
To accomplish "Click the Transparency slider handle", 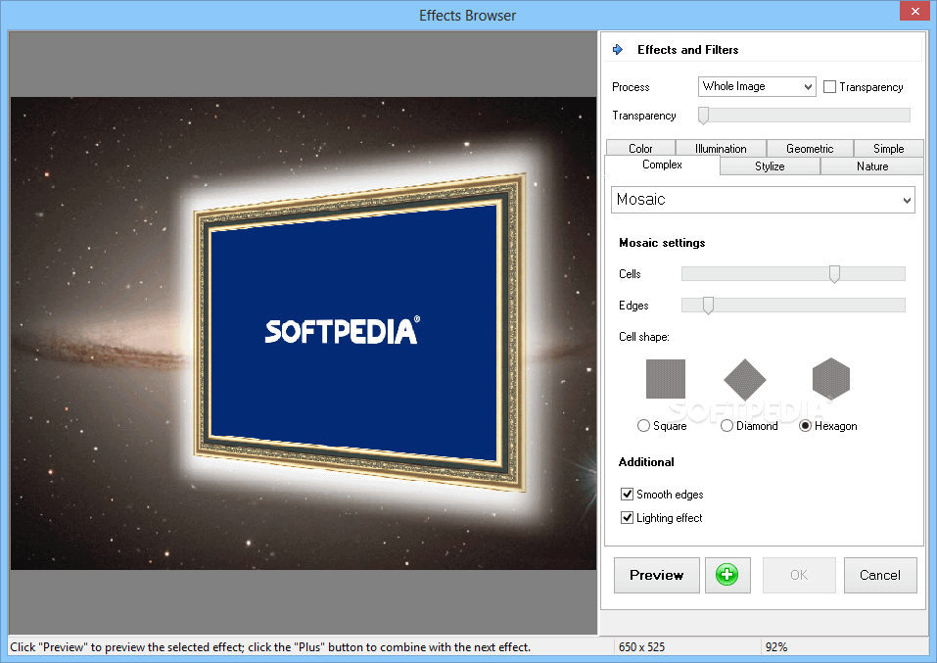I will pos(703,116).
